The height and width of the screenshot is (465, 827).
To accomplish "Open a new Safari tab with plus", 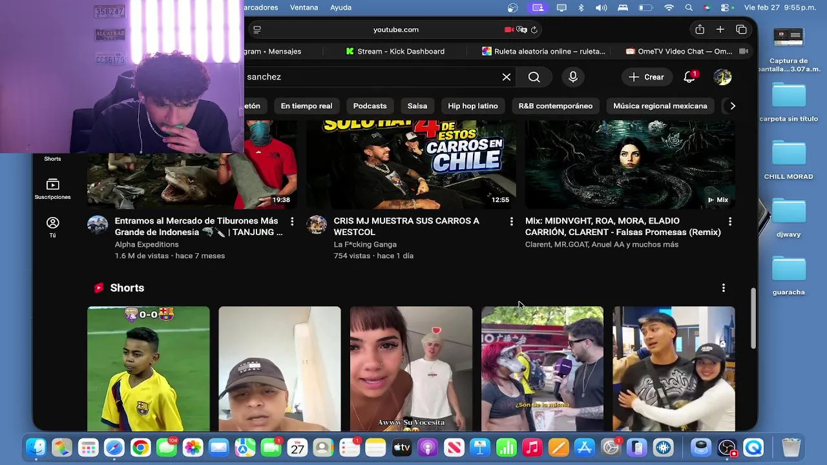I will [720, 30].
